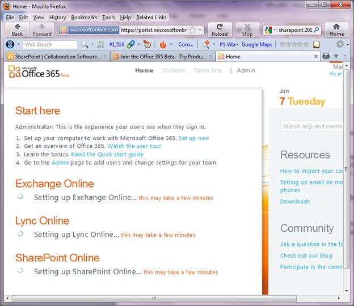354x306 pixels.
Task: Open toolbar settings gear
Action: (x=340, y=44)
